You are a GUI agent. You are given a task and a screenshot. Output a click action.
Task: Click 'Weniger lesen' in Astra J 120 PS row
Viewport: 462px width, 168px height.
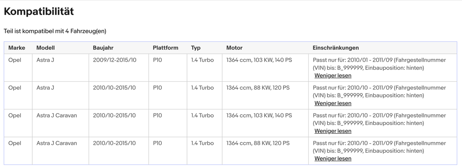tap(333, 103)
